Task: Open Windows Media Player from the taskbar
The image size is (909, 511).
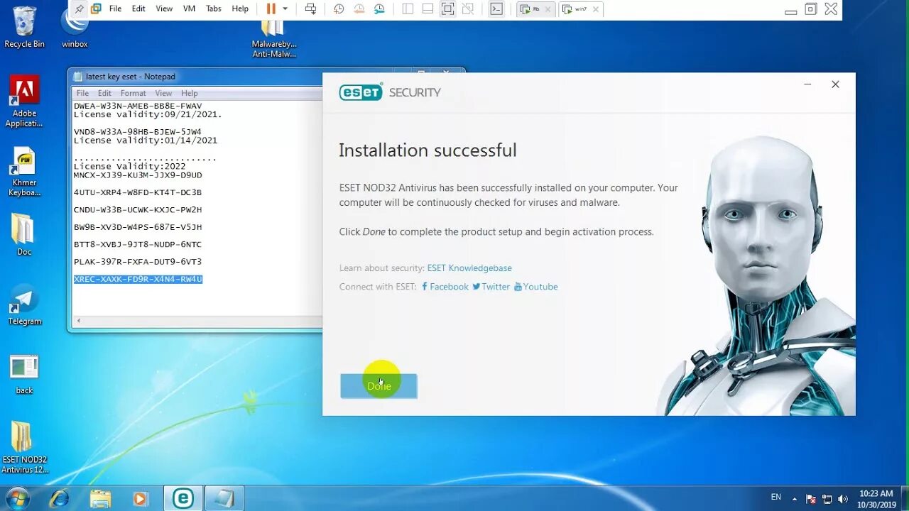Action: pos(140,498)
